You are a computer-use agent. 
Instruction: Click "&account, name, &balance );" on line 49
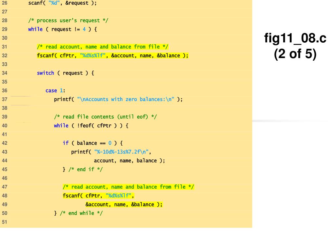point(124,204)
